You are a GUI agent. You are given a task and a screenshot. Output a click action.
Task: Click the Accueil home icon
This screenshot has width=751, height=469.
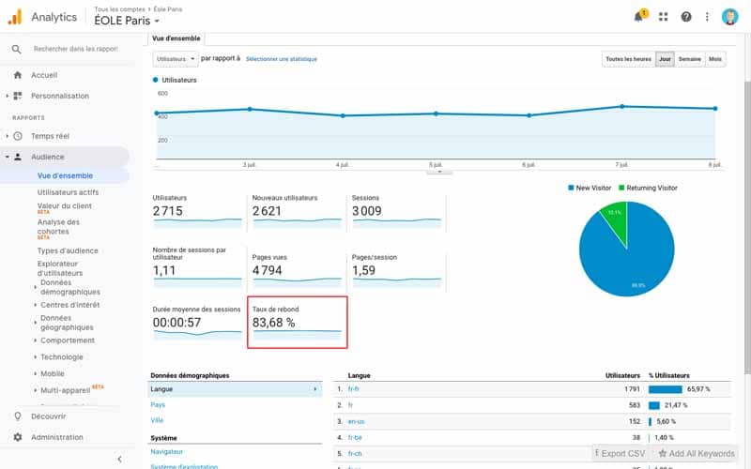(18, 75)
